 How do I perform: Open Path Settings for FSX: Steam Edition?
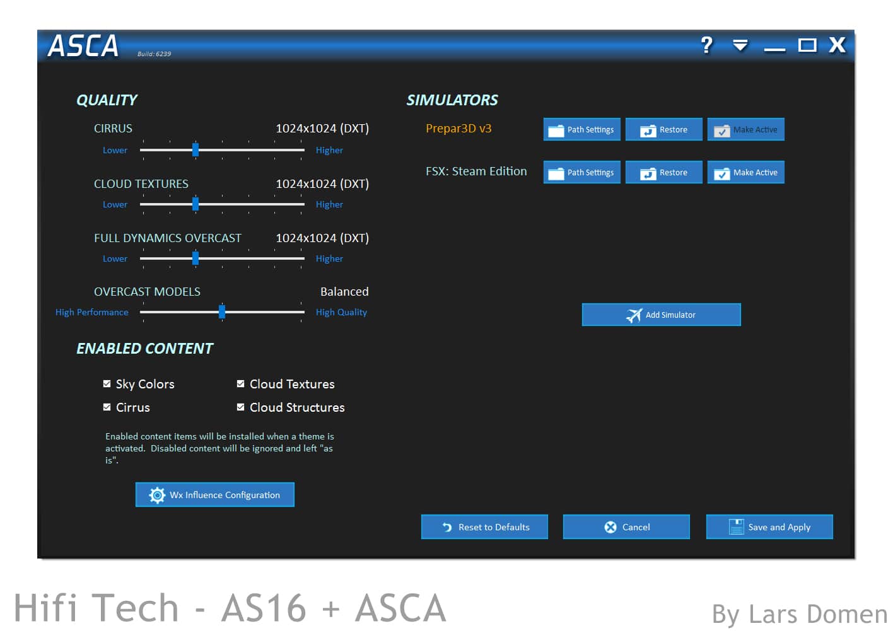[581, 172]
